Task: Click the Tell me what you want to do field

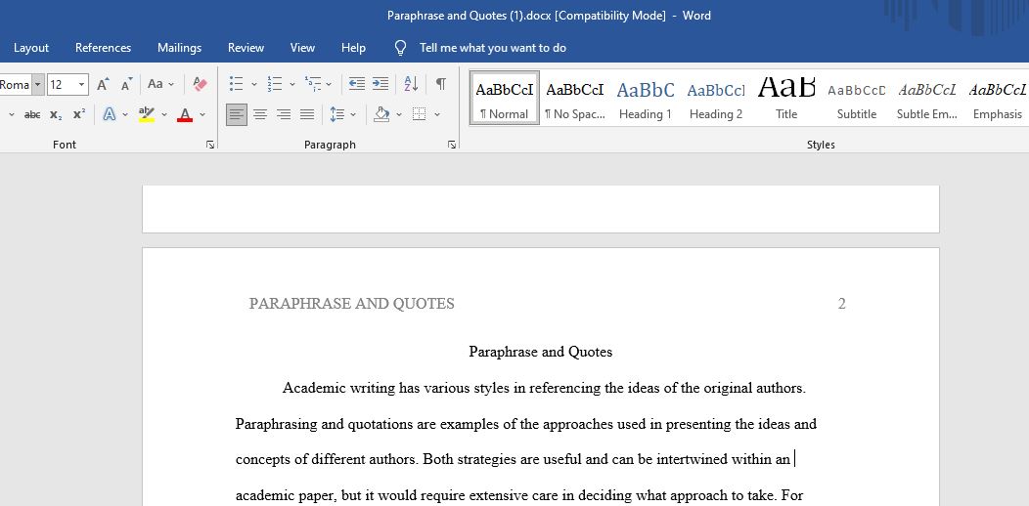Action: (x=493, y=48)
